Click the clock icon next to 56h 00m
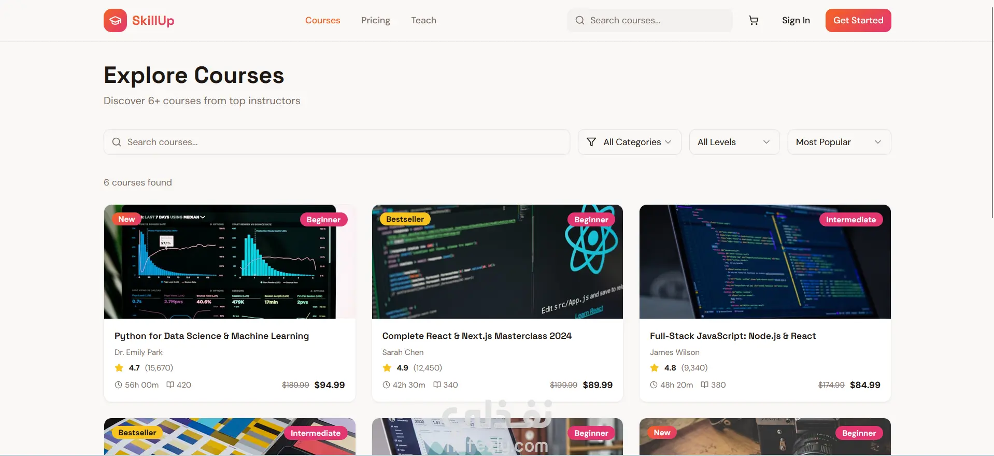 tap(118, 385)
